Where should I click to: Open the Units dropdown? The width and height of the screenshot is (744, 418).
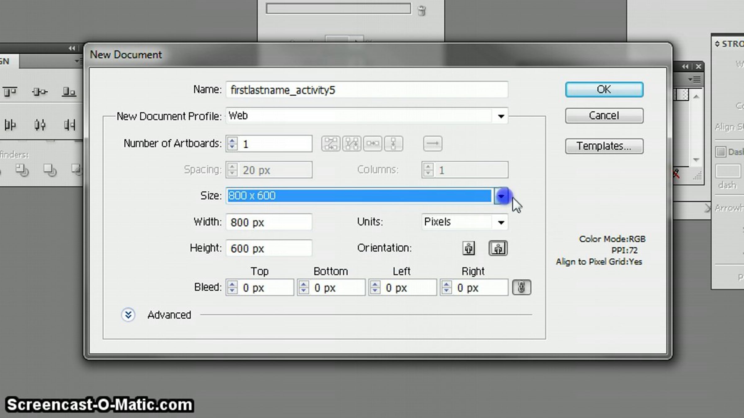coord(501,222)
